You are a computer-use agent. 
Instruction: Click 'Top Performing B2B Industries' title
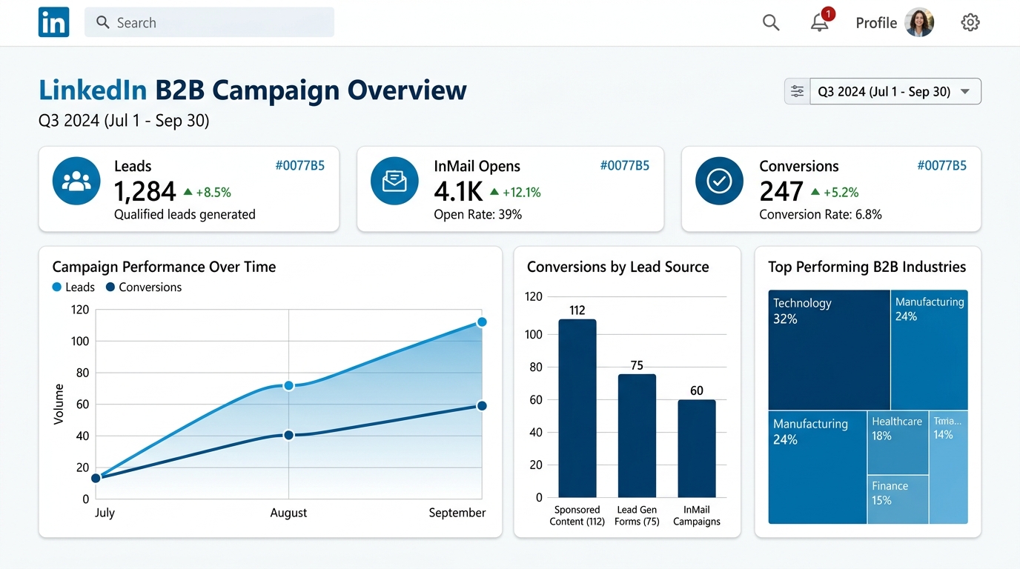(867, 267)
